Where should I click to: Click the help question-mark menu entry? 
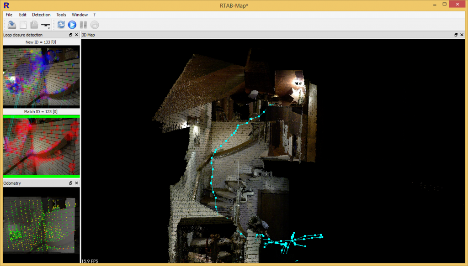94,14
